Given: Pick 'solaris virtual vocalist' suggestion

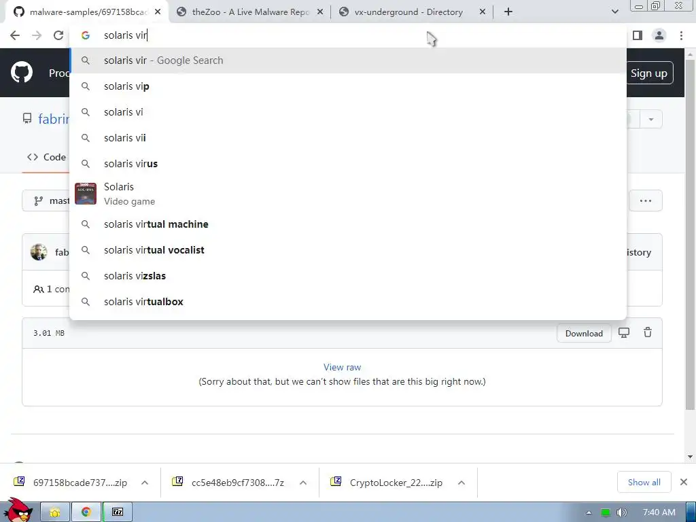Looking at the screenshot, I should tap(348, 250).
